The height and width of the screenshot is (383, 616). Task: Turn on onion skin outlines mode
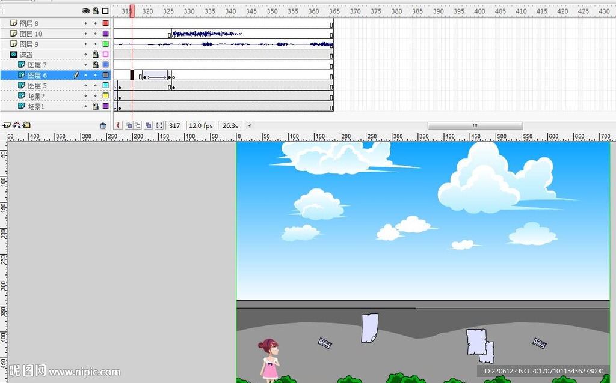pos(138,125)
